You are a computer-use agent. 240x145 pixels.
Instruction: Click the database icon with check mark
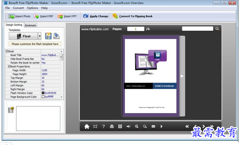pyautogui.click(x=11, y=110)
